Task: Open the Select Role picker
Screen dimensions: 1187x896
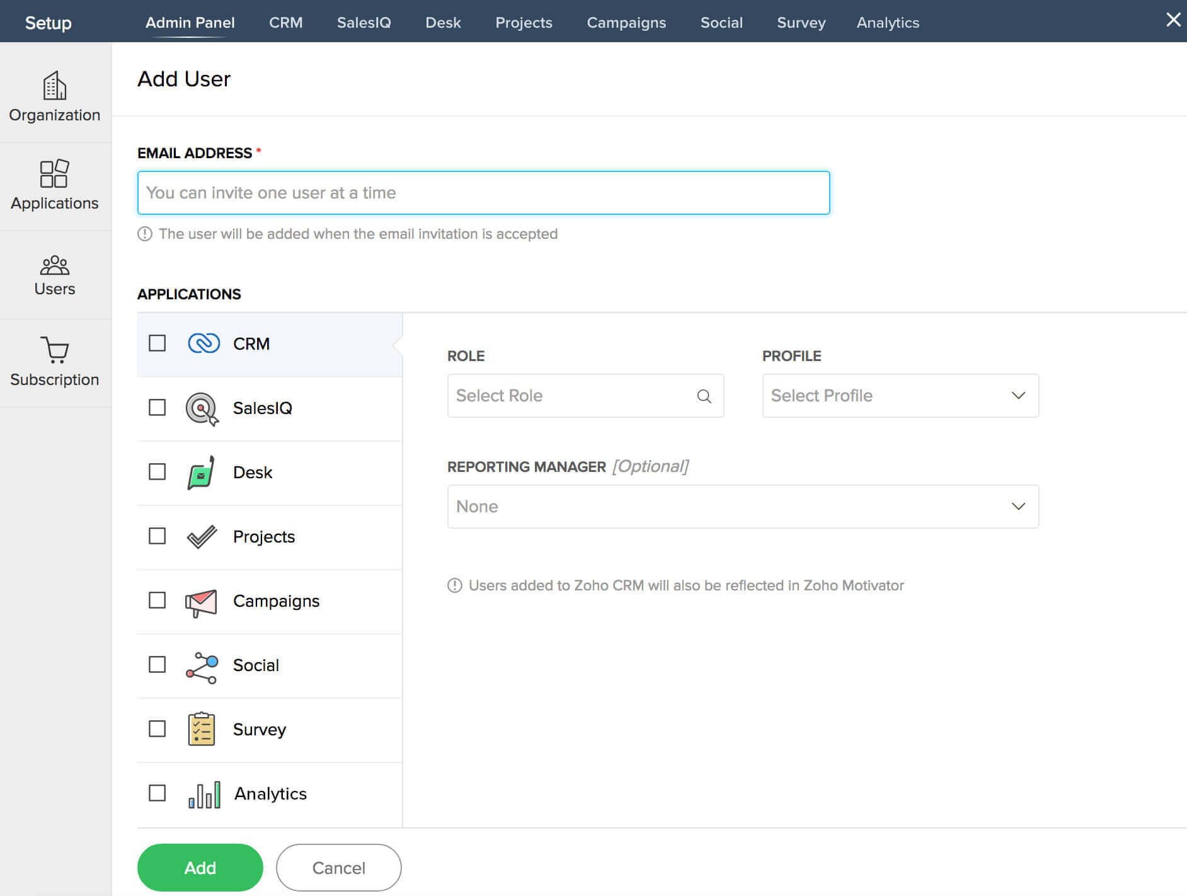Action: click(585, 396)
